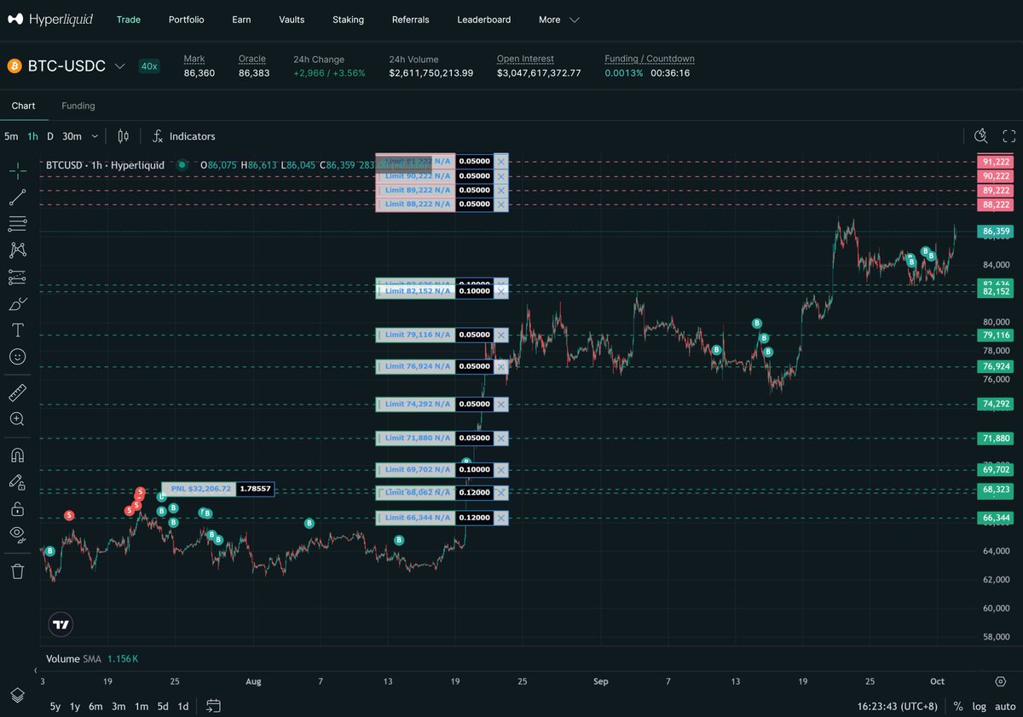The width and height of the screenshot is (1023, 717).
Task: Open the go to date calendar
Action: pyautogui.click(x=213, y=706)
